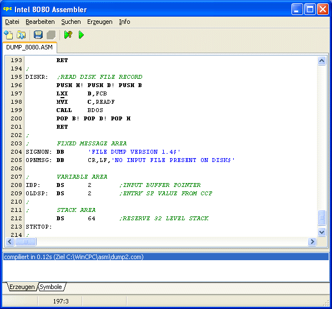Screen dimensions: 332x309
Task: Click the CPC application title icon
Action: [x=7, y=9]
